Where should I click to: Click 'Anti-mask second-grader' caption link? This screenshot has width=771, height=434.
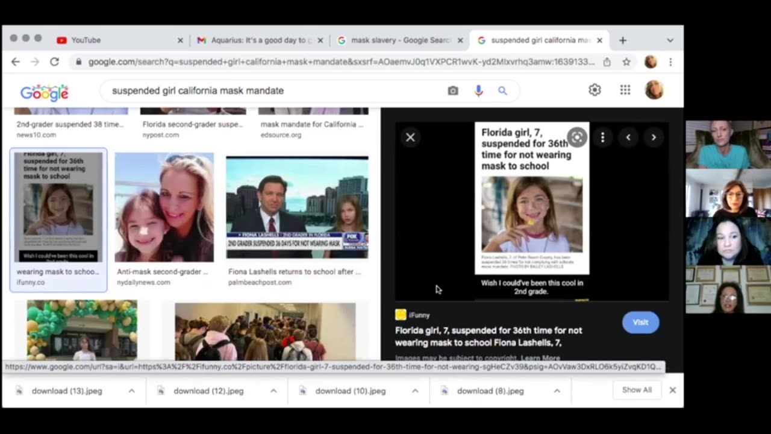point(162,272)
